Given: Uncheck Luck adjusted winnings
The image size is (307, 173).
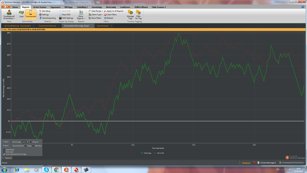Looking at the screenshot, I should pos(4,154).
